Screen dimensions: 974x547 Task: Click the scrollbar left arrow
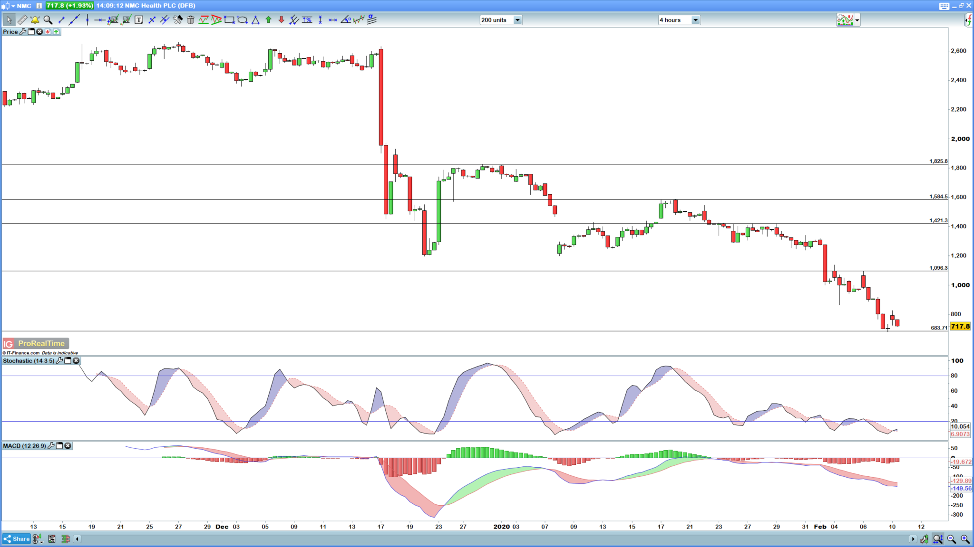(x=77, y=539)
